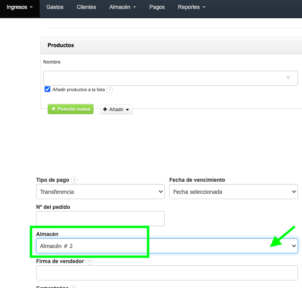The image size is (302, 288).
Task: Select Clientes in the top navigation
Action: click(x=86, y=8)
